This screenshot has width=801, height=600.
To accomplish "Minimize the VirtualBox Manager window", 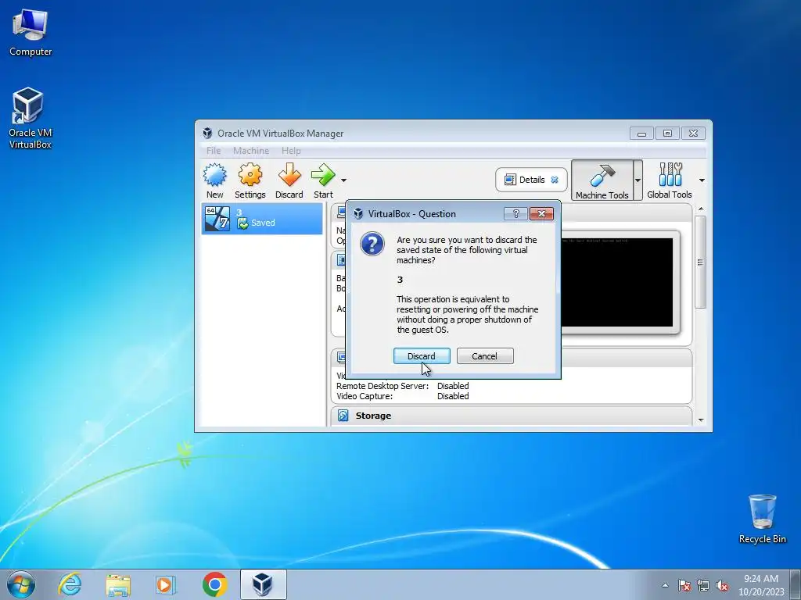I will (x=641, y=133).
